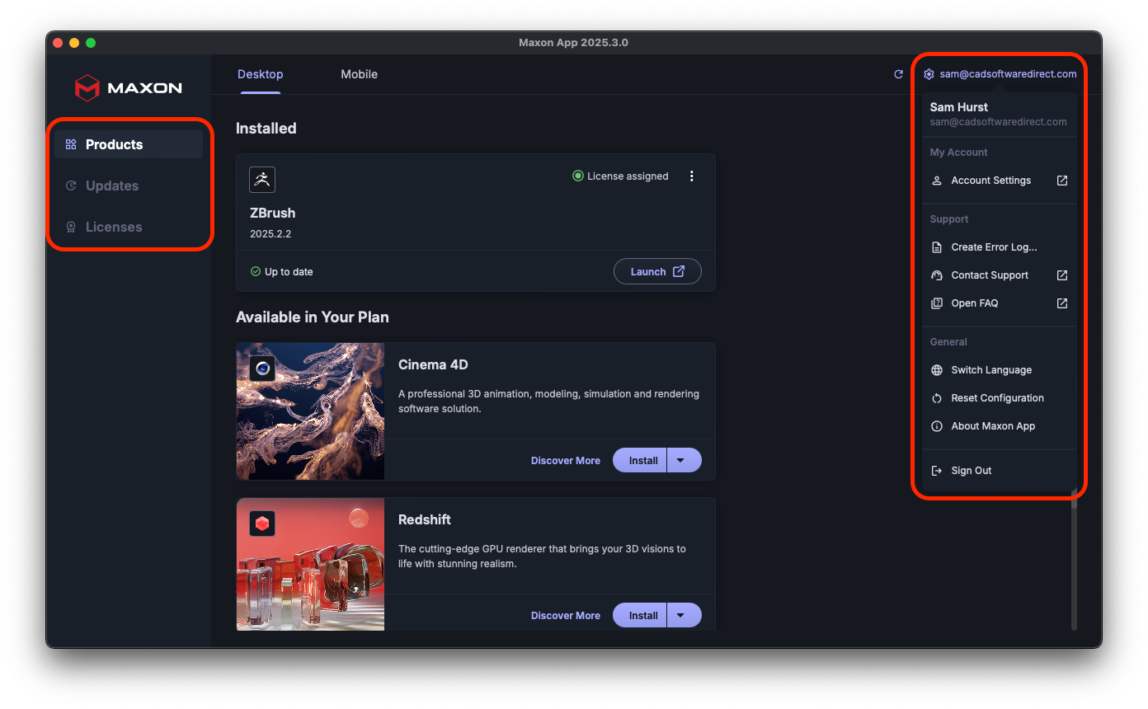This screenshot has width=1148, height=709.
Task: Click the About Maxon App info icon
Action: tap(936, 426)
